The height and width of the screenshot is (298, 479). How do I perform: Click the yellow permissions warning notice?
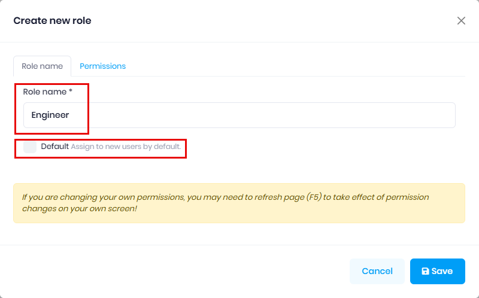coord(239,203)
